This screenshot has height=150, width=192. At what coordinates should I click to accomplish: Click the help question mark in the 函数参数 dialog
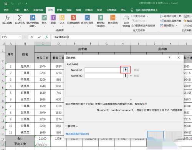click(x=169, y=58)
